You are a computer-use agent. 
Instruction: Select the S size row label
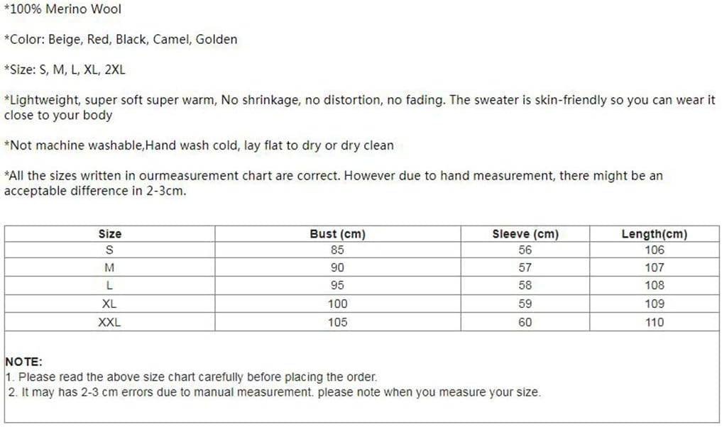coord(109,250)
